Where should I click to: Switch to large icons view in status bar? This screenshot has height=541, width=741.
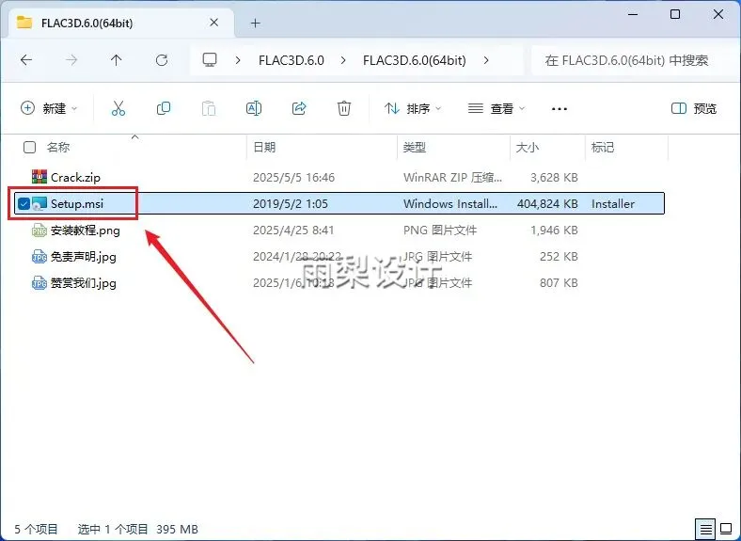click(x=726, y=529)
